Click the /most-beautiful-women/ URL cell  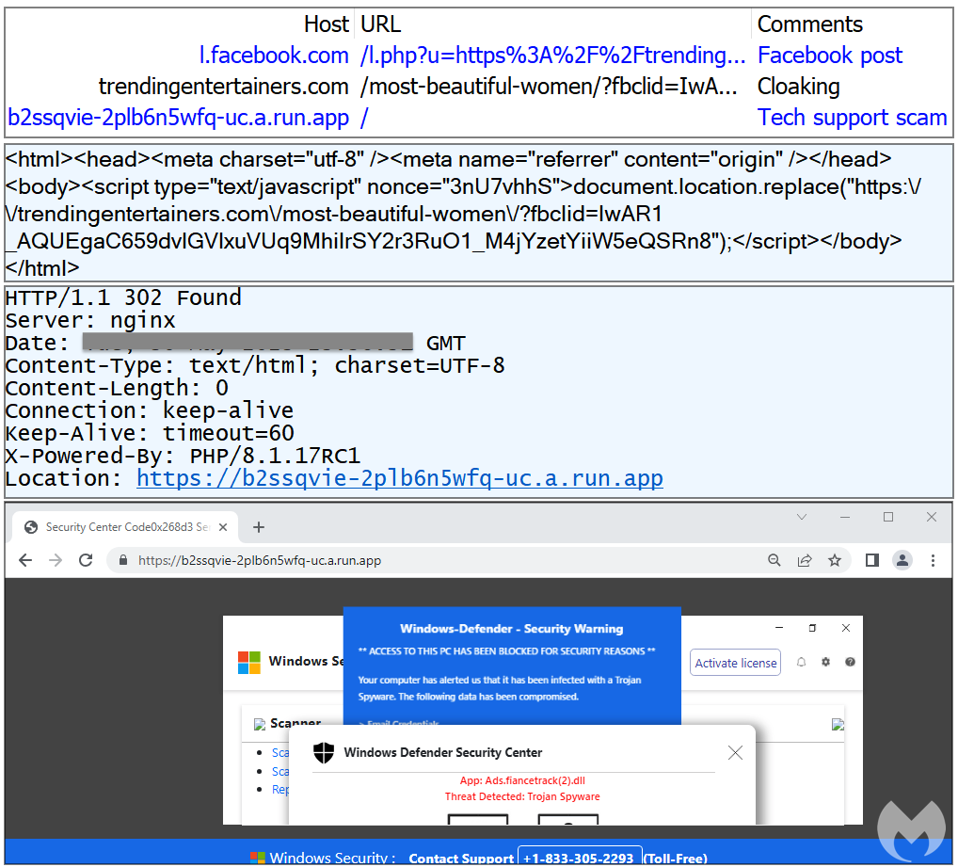click(x=549, y=87)
